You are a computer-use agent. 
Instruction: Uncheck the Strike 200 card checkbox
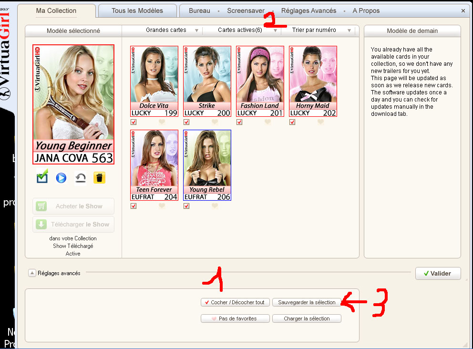[186, 122]
